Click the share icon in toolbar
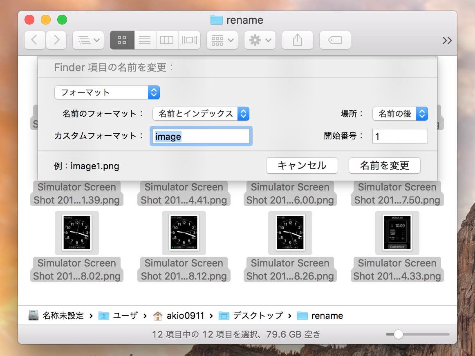This screenshot has height=356, width=475. (298, 40)
